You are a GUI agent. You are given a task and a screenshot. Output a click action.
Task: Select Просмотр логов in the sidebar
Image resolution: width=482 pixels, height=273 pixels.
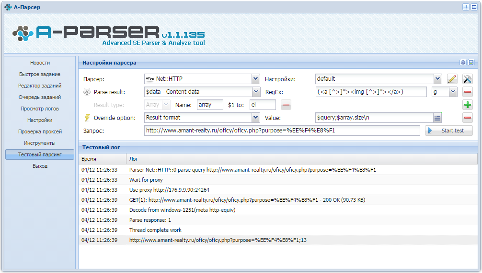[40, 109]
